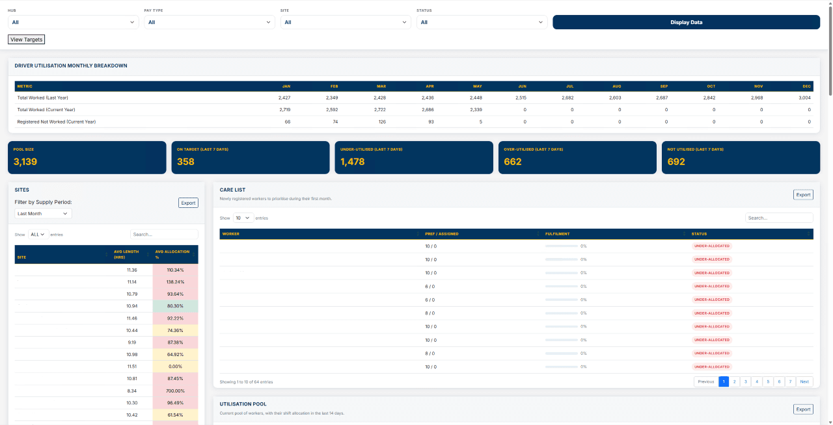The image size is (833, 425).
Task: Click the 74.36% allocation cell
Action: [x=176, y=330]
